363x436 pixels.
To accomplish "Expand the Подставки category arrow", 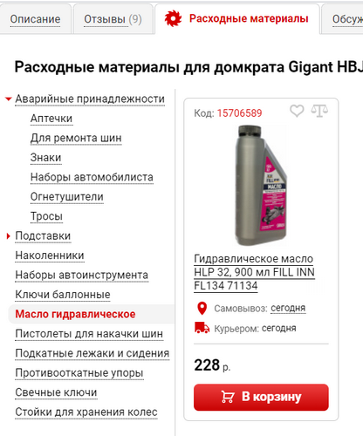I will pos(9,236).
